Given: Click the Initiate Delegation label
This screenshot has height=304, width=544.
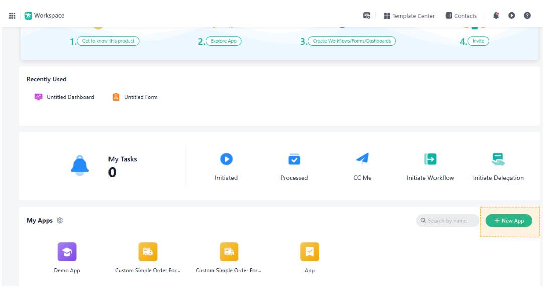Looking at the screenshot, I should point(498,178).
